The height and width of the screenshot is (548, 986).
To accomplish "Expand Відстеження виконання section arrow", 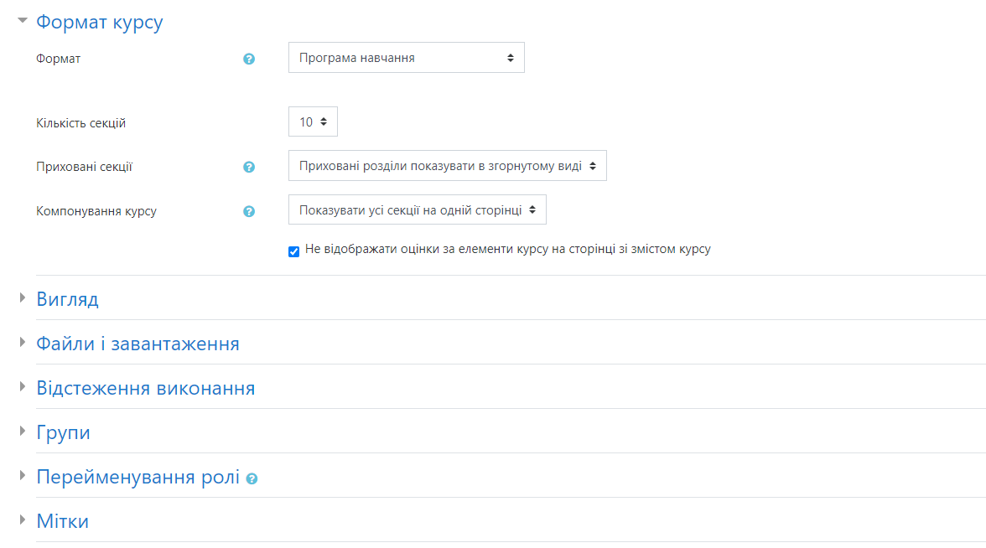I will coord(23,387).
